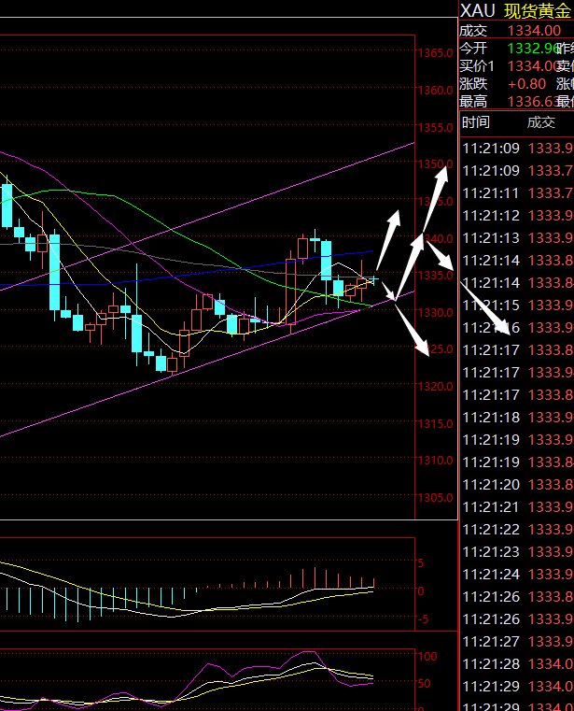Select the tick row at 11:21:27

click(517, 642)
